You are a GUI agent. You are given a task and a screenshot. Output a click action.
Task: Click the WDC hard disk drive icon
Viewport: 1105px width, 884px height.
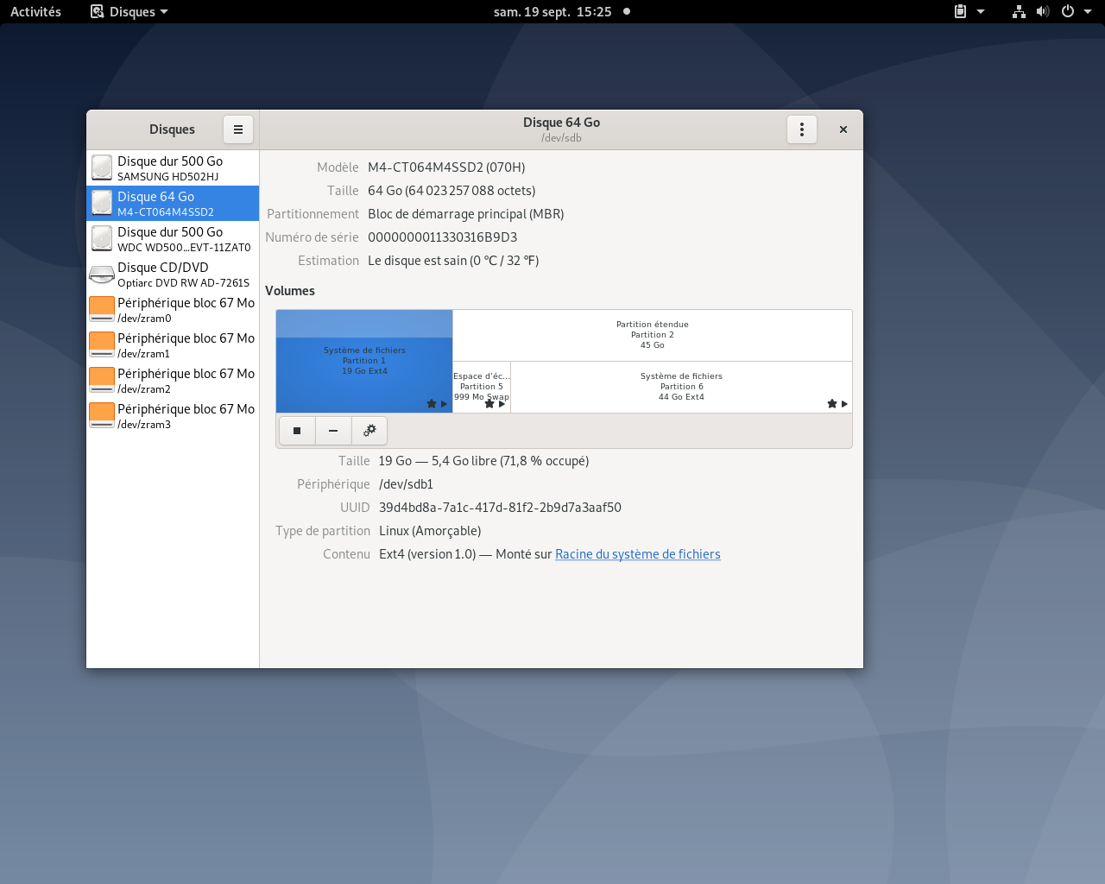pyautogui.click(x=102, y=239)
